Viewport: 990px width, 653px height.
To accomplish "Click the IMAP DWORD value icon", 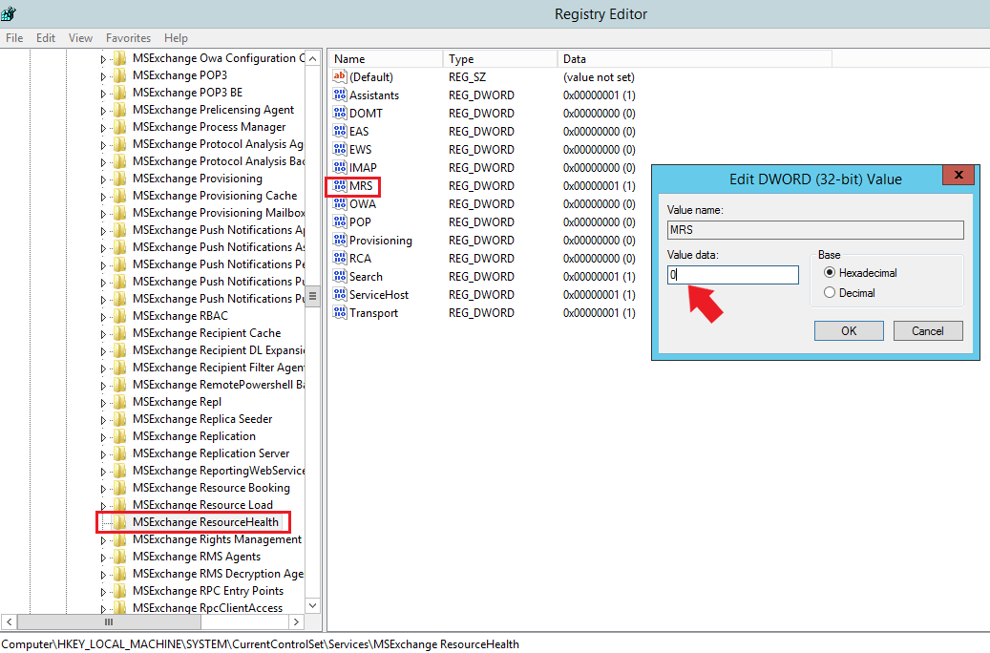I will [x=340, y=168].
